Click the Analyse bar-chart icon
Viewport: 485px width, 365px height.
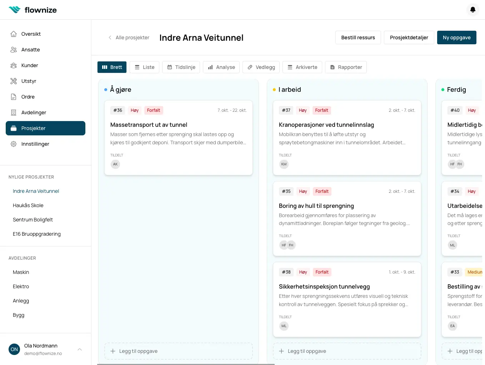coord(210,67)
